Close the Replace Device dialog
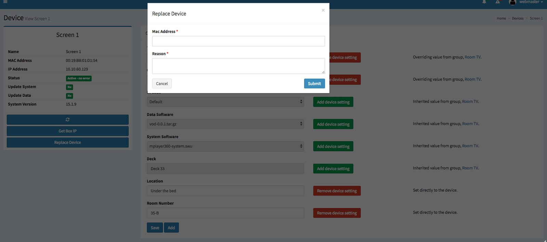Image resolution: width=547 pixels, height=242 pixels. [323, 10]
